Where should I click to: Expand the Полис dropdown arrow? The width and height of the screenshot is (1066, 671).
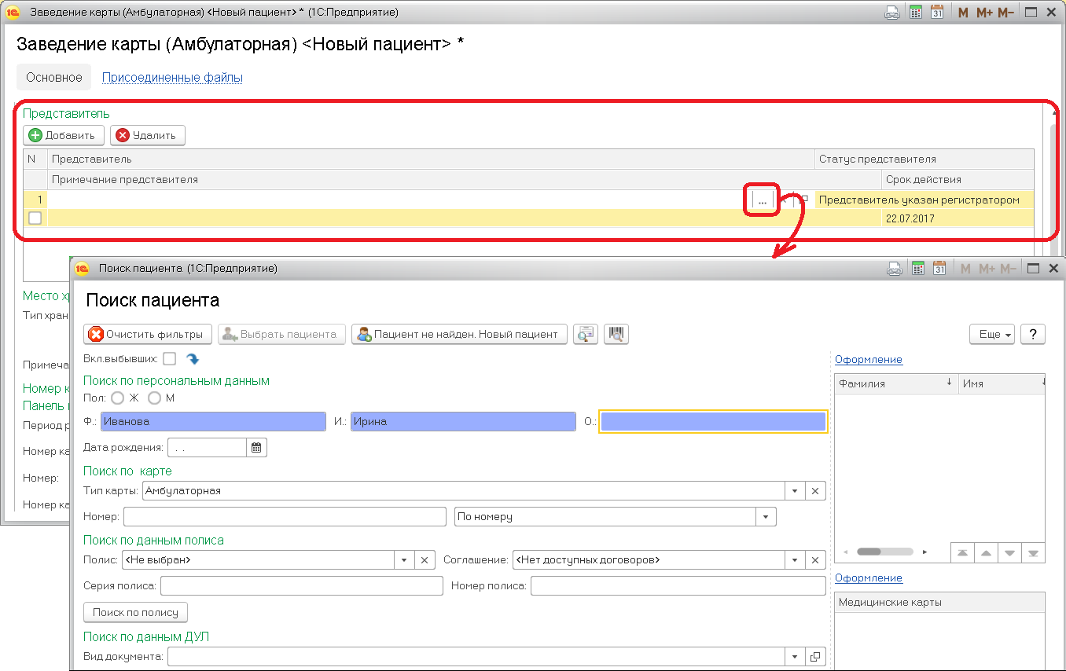coord(403,560)
